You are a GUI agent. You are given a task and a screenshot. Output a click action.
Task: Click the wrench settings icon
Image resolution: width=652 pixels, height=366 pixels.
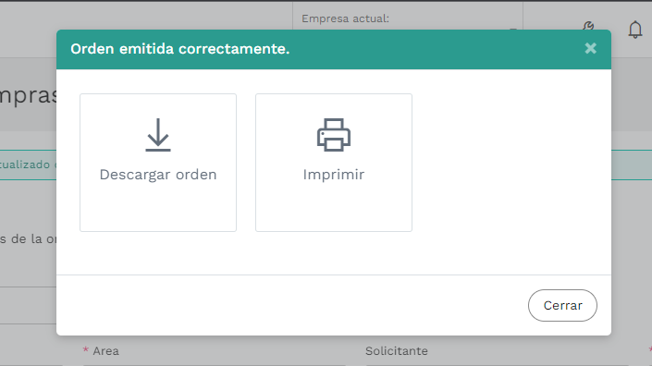588,26
